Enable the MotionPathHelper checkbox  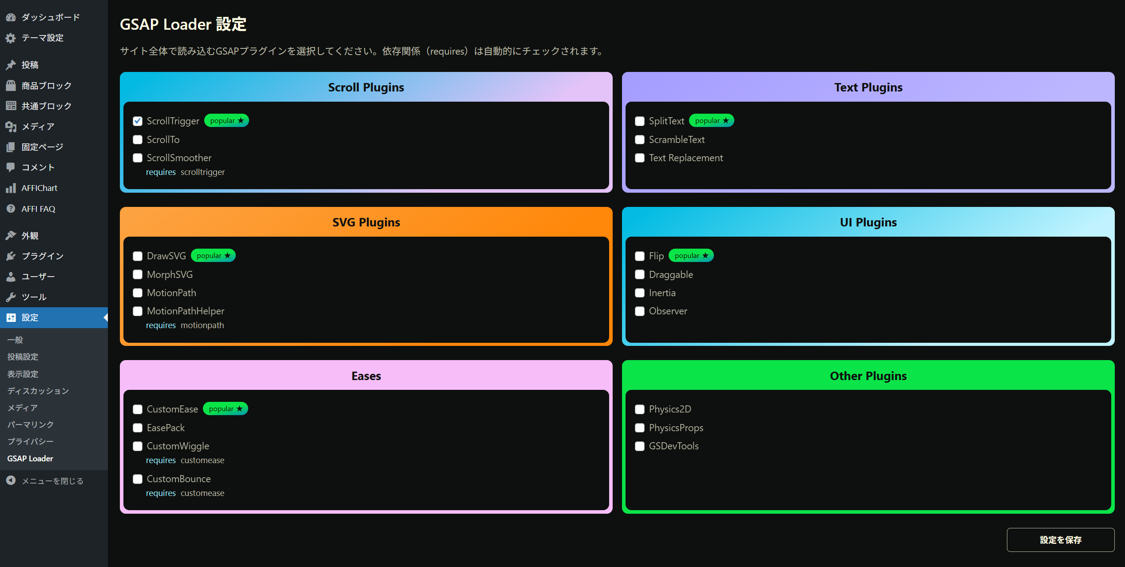(138, 311)
